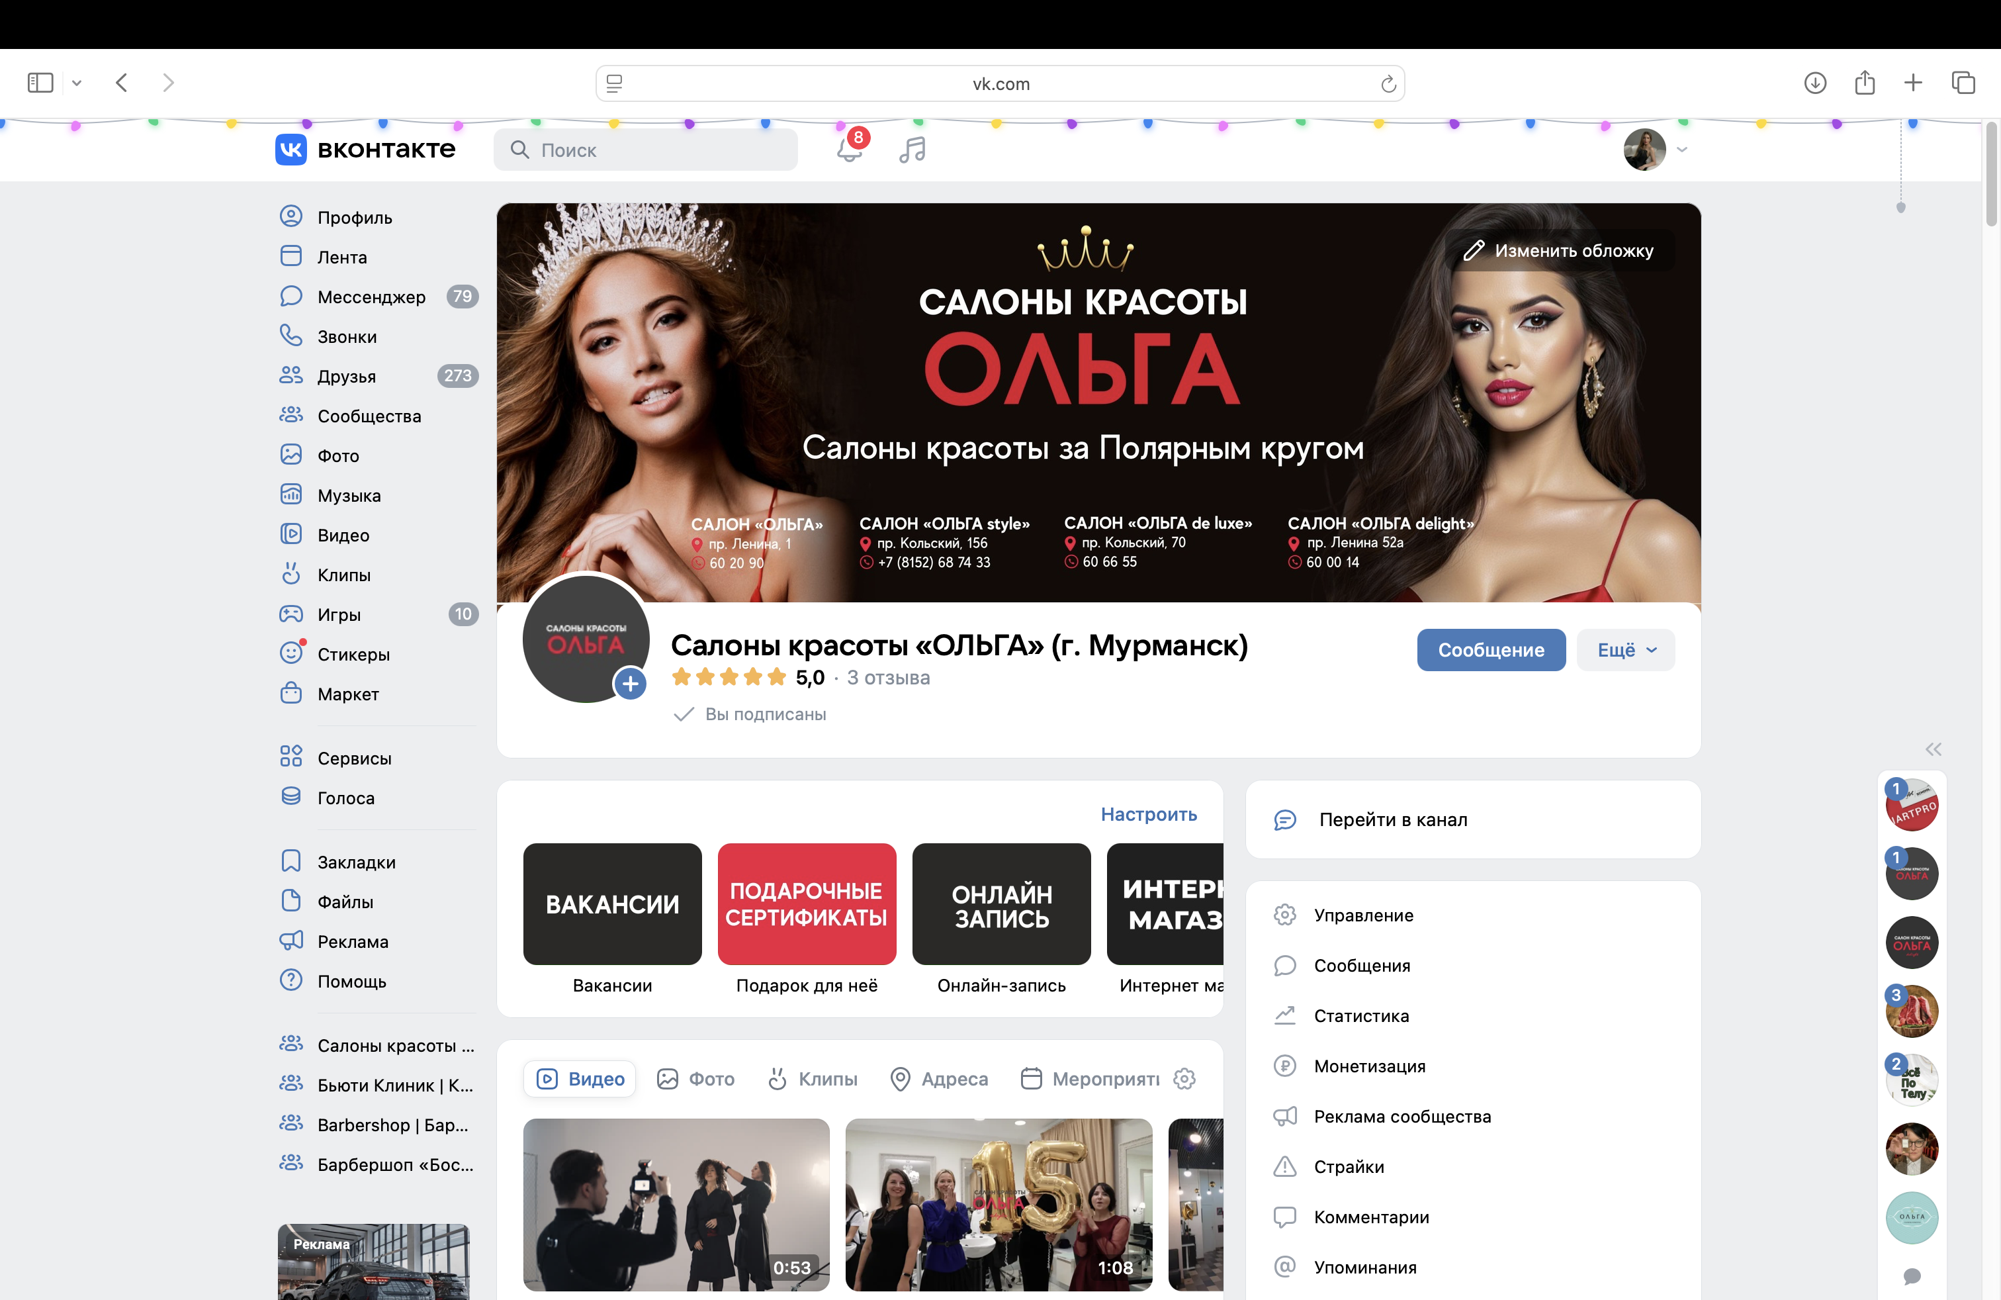Open profile avatar dropdown arrow
The height and width of the screenshot is (1300, 2001).
[x=1681, y=150]
